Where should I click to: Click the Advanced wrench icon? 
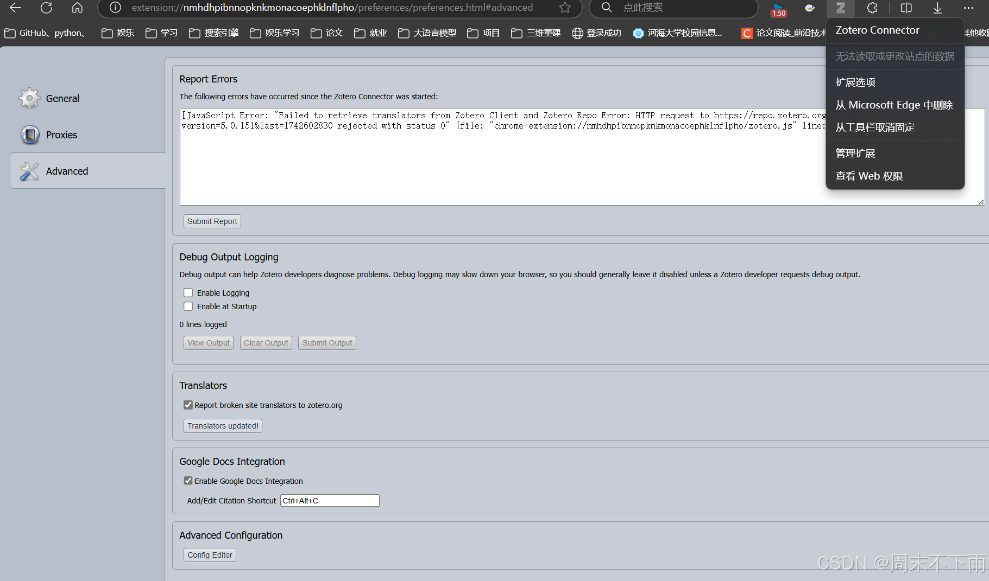click(x=29, y=171)
